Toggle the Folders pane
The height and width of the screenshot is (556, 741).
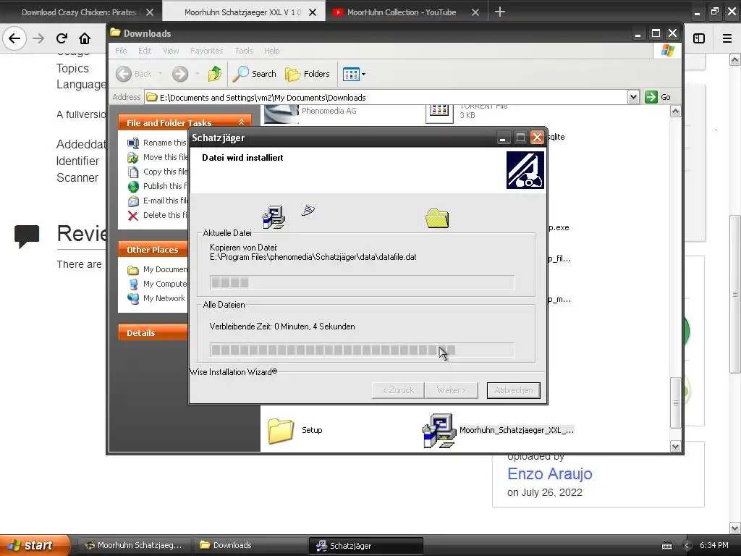[307, 74]
